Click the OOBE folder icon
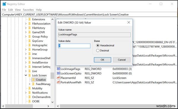This screenshot has height=109, width=178. [29, 101]
